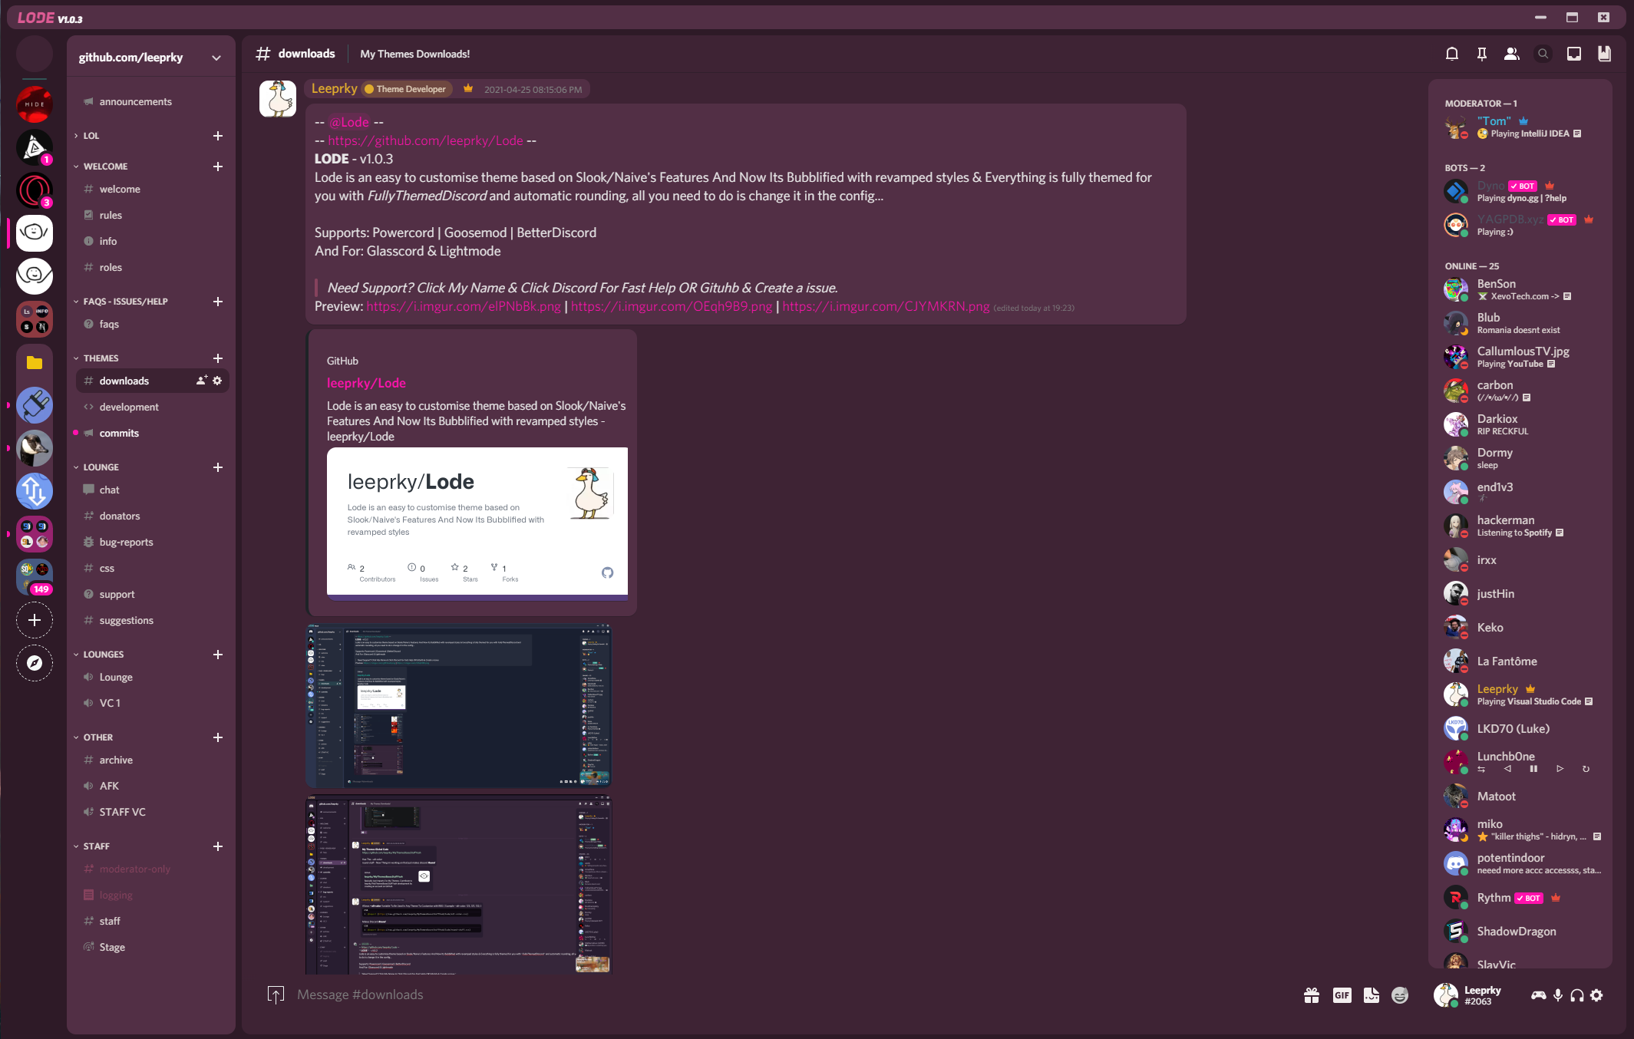Open the first imgur preview link
The height and width of the screenshot is (1039, 1634).
(463, 306)
